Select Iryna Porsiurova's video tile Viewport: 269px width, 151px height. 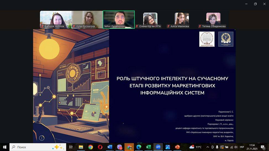87,20
